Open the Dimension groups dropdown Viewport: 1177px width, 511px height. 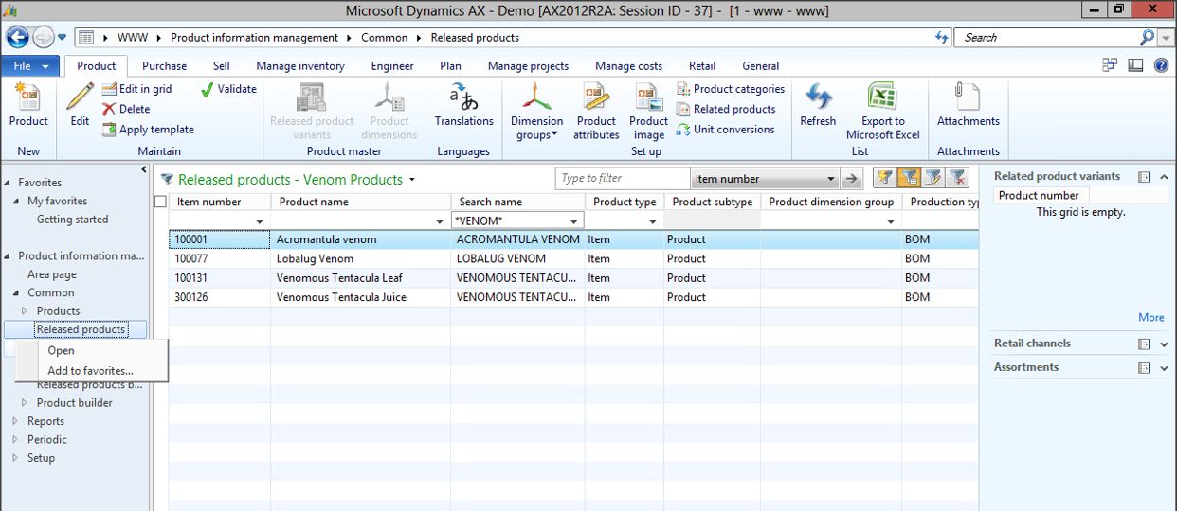[536, 127]
